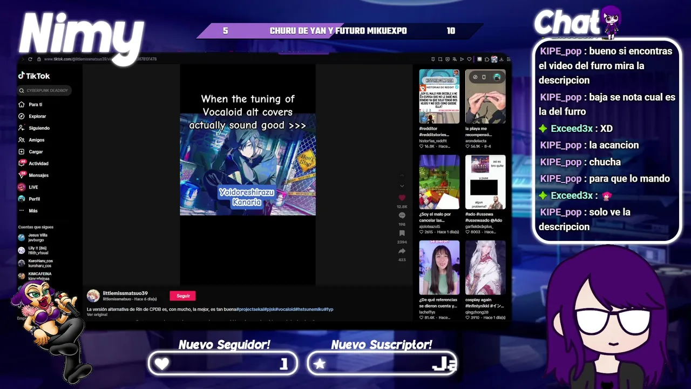Go to previous video arrow
This screenshot has width=691, height=389.
401,176
